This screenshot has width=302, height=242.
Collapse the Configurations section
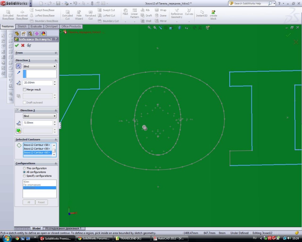click(x=56, y=164)
